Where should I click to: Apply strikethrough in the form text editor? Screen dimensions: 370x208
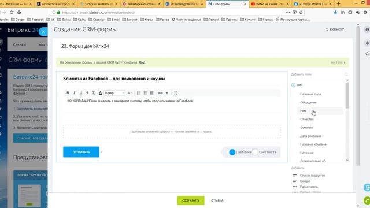coord(87,93)
